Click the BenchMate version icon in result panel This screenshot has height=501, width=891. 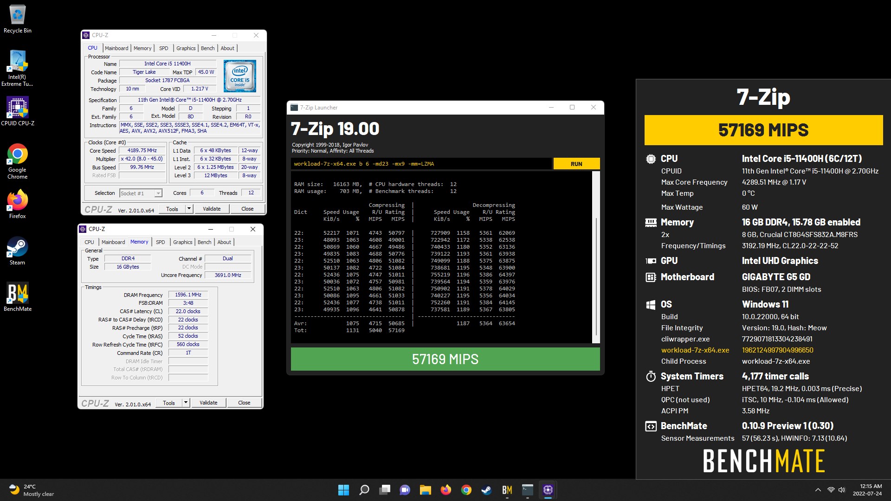(x=651, y=426)
